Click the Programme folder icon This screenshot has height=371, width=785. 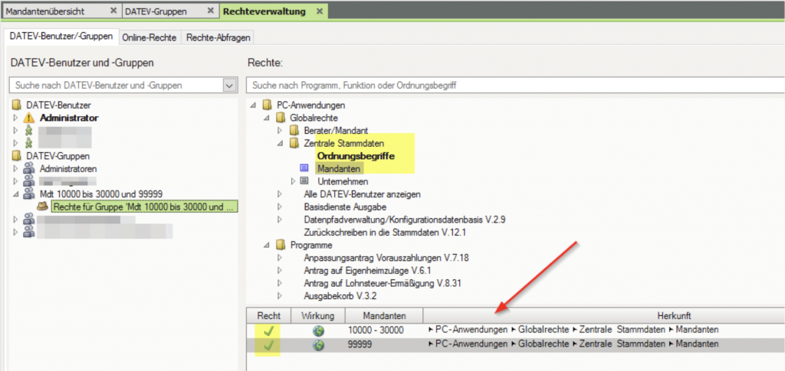coord(280,245)
